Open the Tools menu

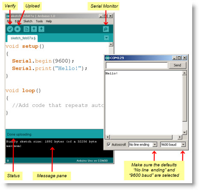(x=39, y=21)
